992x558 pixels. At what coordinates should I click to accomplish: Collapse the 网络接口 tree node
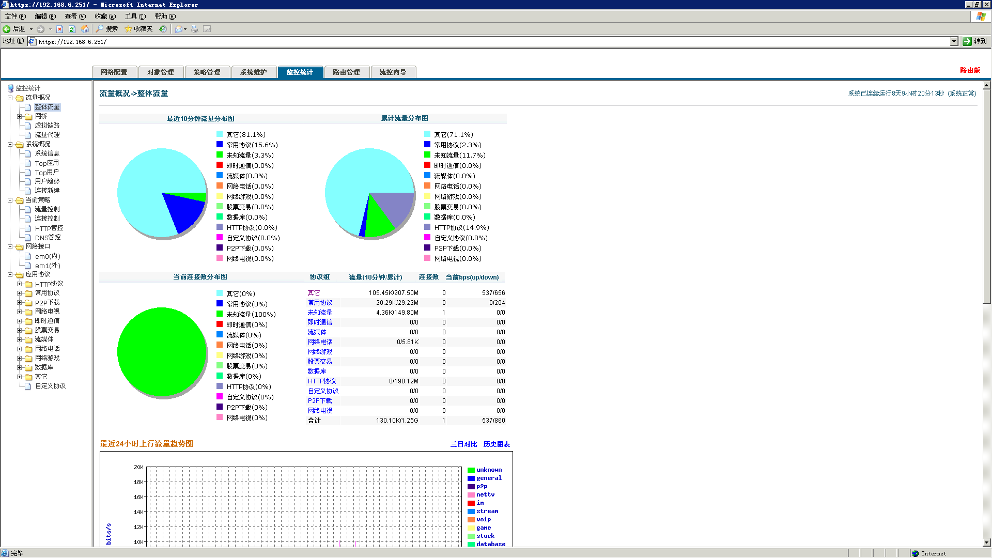click(10, 246)
